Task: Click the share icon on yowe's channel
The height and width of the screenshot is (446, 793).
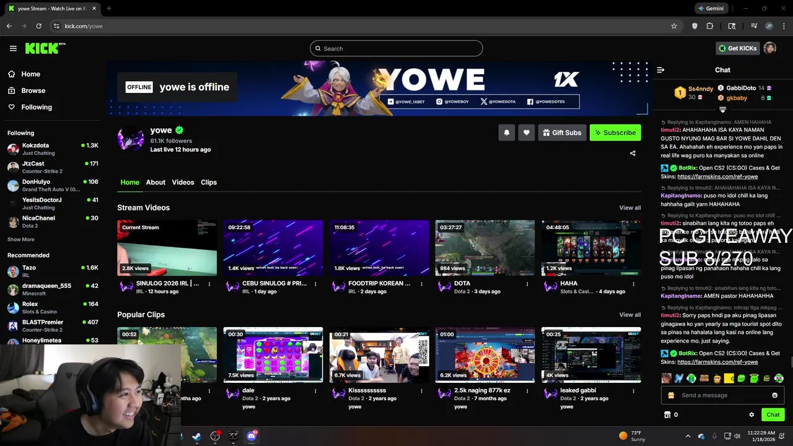Action: 633,153
